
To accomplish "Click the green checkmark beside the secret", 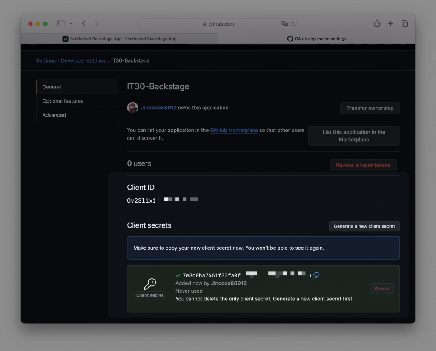I will coord(178,275).
